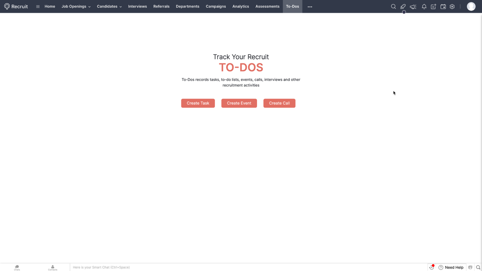Open the user profile avatar

pyautogui.click(x=471, y=6)
